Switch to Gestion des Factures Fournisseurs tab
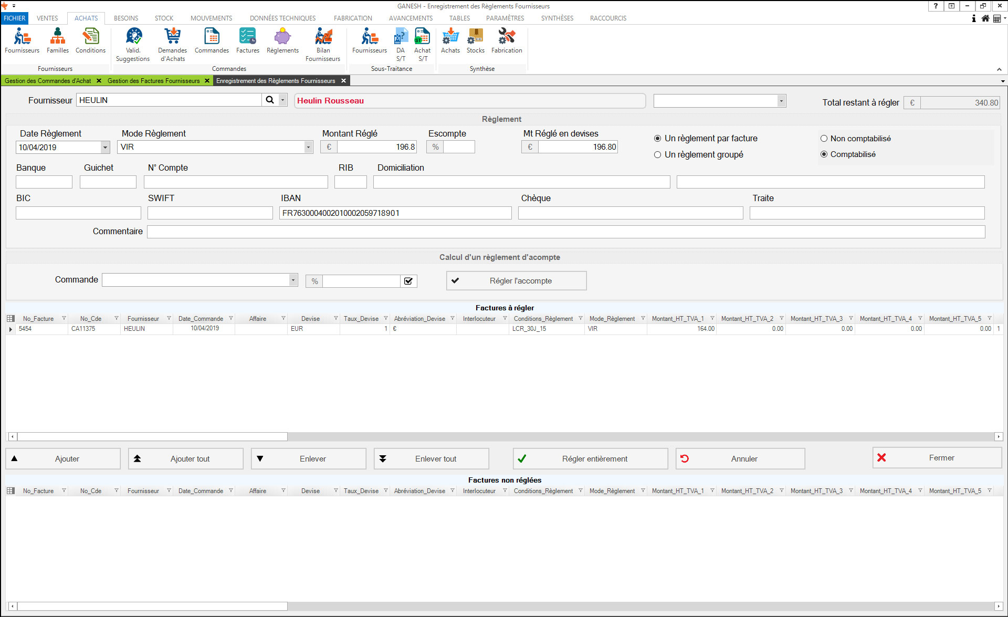This screenshot has width=1008, height=617. (153, 81)
